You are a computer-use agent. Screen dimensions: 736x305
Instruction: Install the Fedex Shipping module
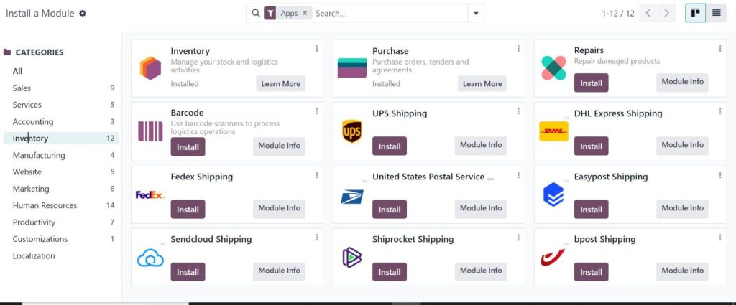coord(188,210)
